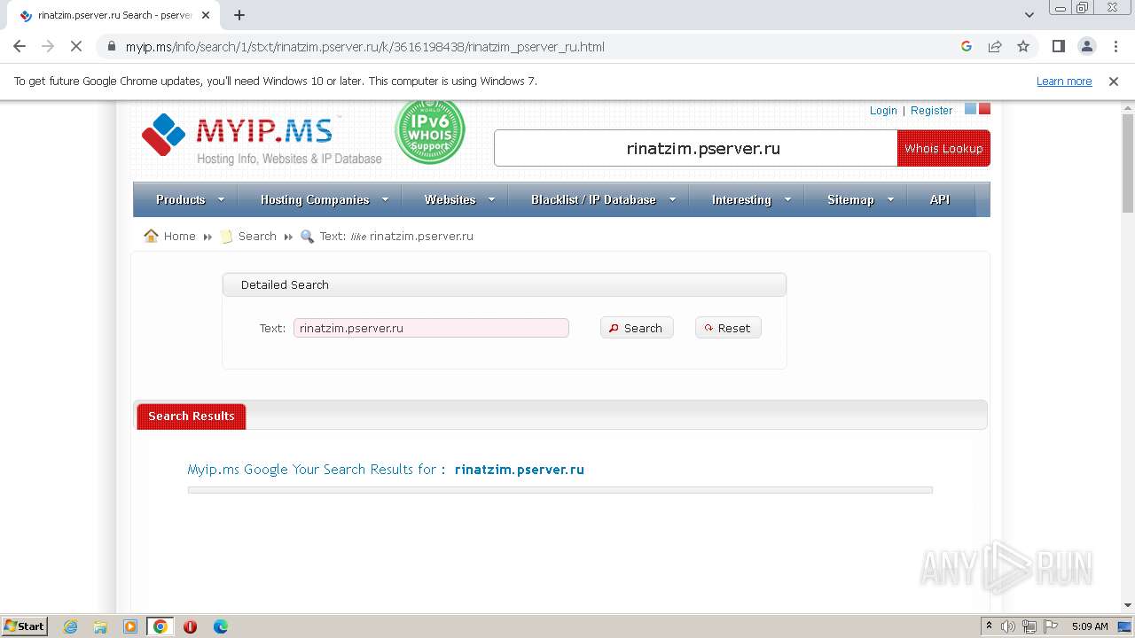The height and width of the screenshot is (638, 1135).
Task: Click the Whois Lookup button
Action: coord(943,148)
